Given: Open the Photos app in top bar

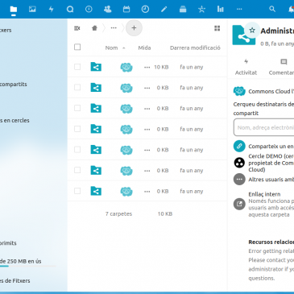Looking at the screenshot, I should pyautogui.click(x=32, y=10).
